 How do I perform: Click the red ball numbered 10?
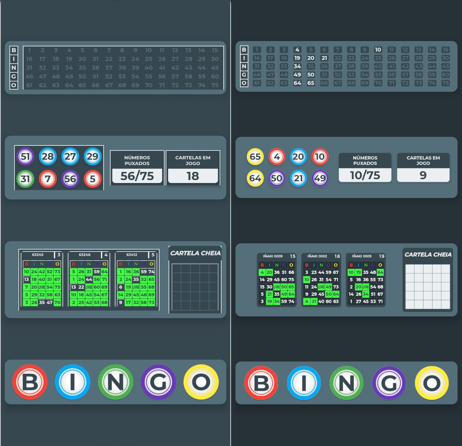[x=320, y=157]
